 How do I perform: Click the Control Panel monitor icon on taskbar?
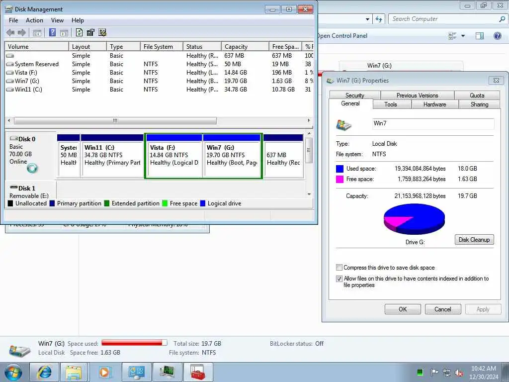pyautogui.click(x=136, y=372)
